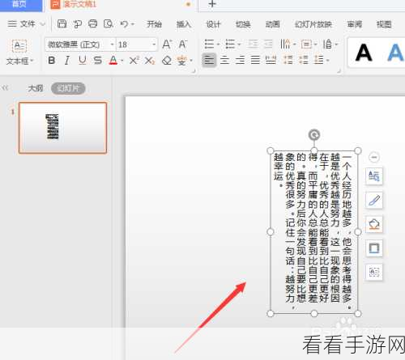Viewport: 405px width, 360px height.
Task: Click the rotation handle above text box
Action: (314, 135)
